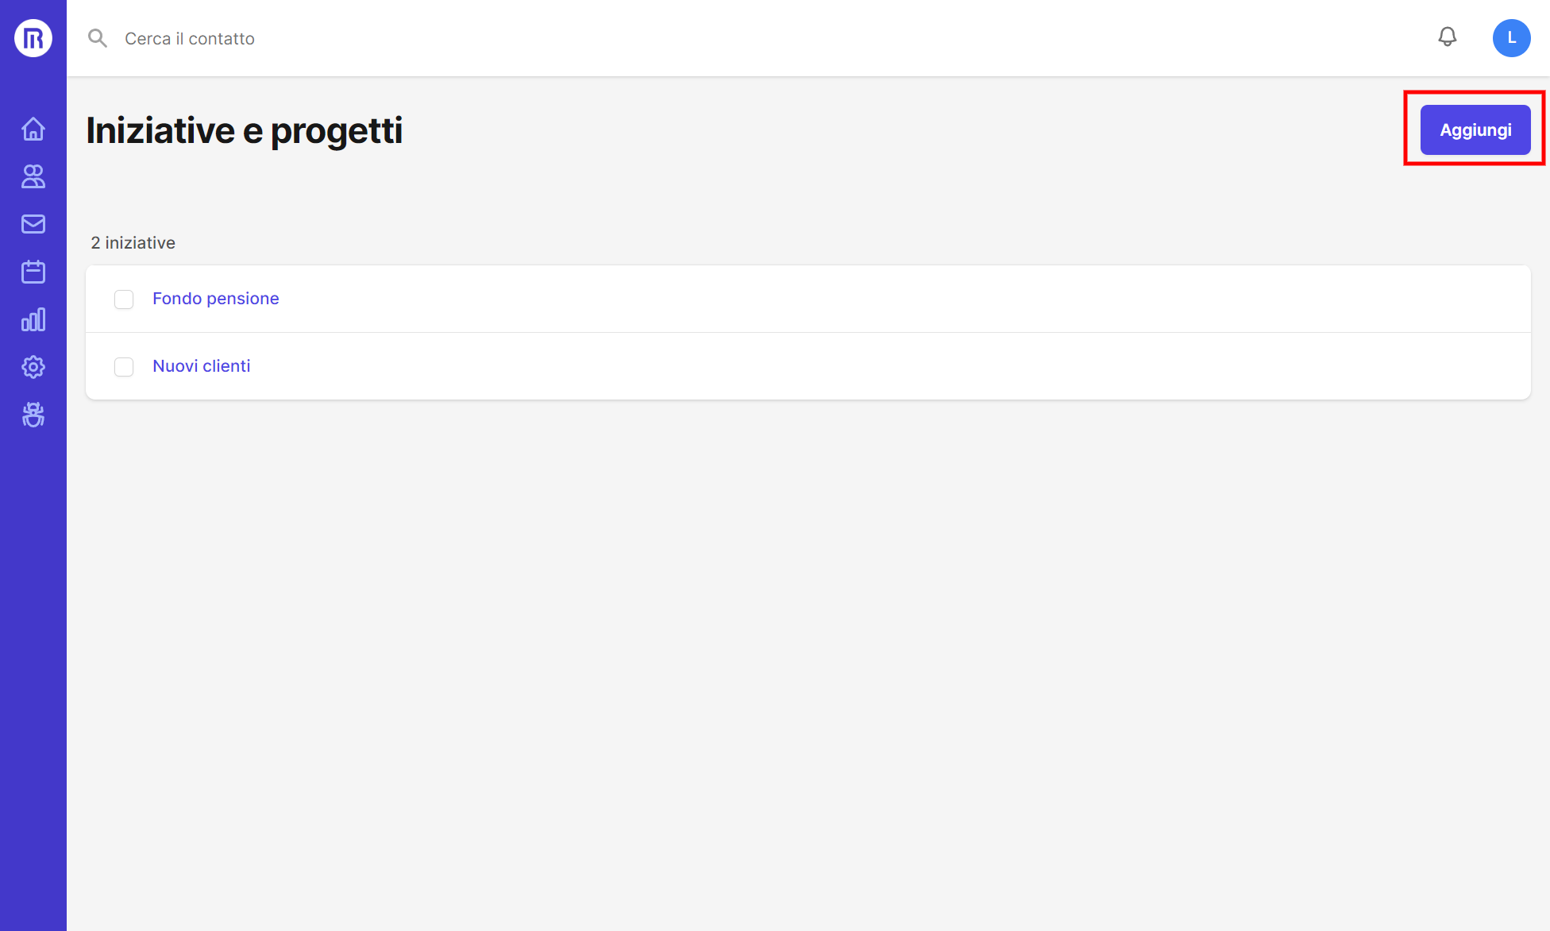1550x931 pixels.
Task: Open the Email section from the sidebar
Action: click(x=33, y=224)
